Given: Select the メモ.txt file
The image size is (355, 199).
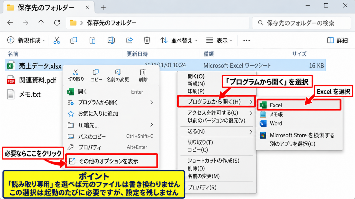Looking at the screenshot, I should pos(24,95).
